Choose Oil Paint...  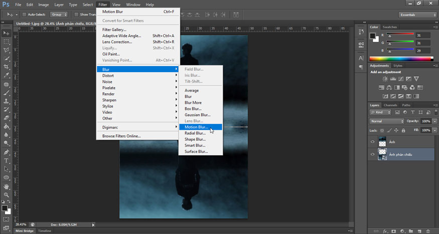point(137,54)
